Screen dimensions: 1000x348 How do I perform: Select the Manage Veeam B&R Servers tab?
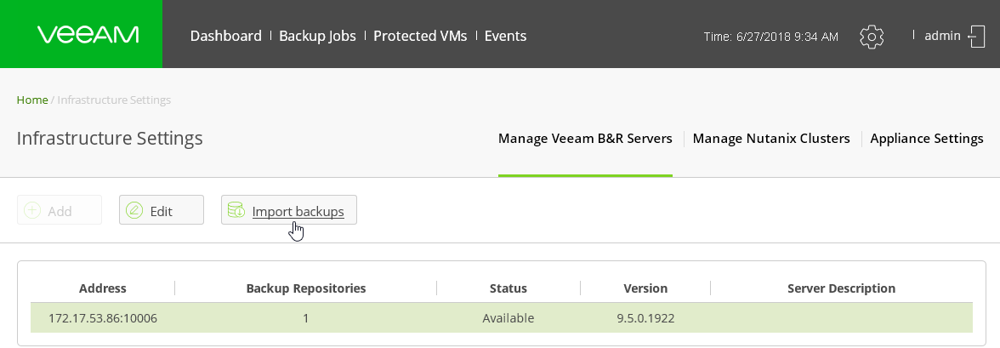coord(585,139)
